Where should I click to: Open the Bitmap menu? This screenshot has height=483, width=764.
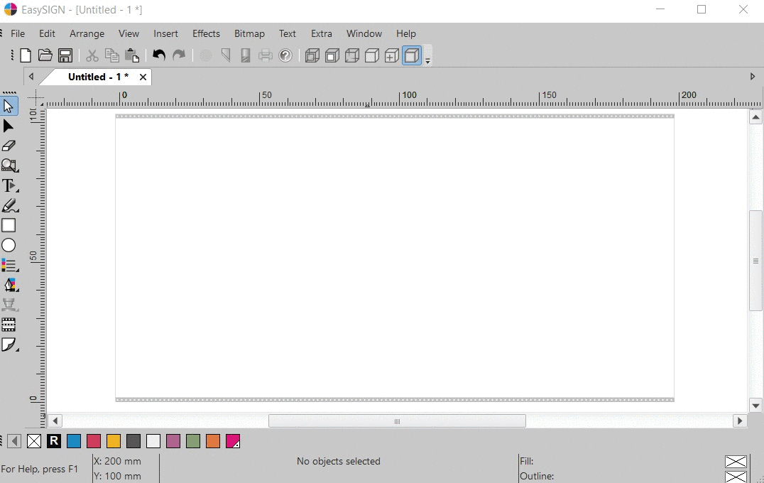coord(249,33)
